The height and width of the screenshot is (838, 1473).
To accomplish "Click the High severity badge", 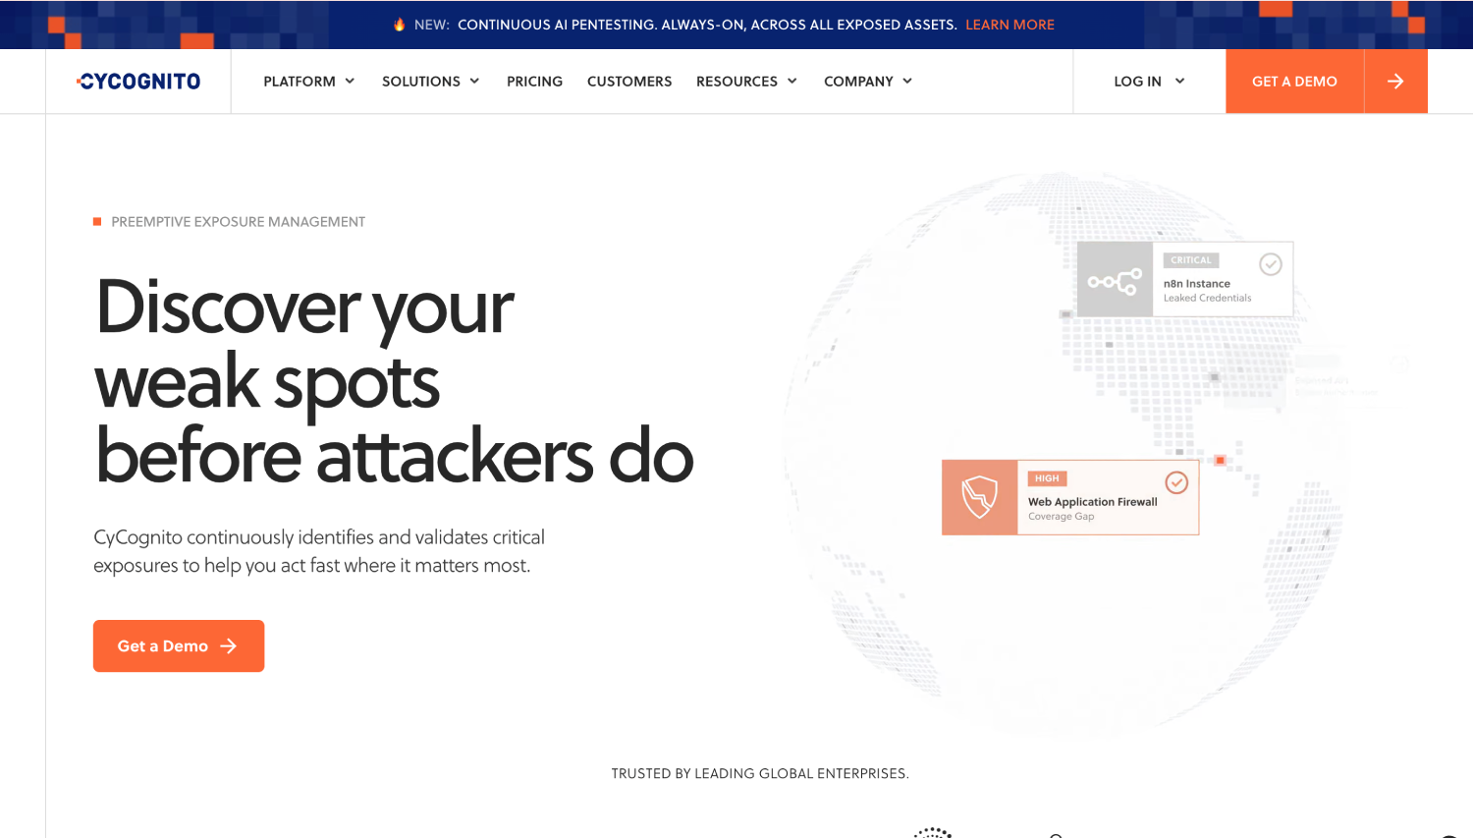I will pos(1047,478).
